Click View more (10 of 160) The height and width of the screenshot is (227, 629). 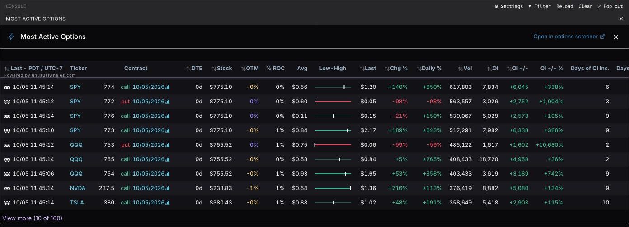(33, 218)
